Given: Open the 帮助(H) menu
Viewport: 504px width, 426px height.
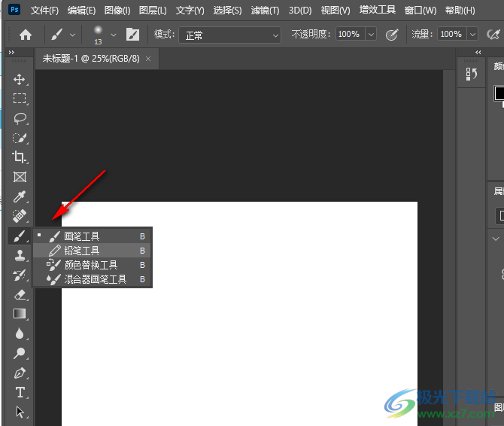Looking at the screenshot, I should (x=460, y=11).
